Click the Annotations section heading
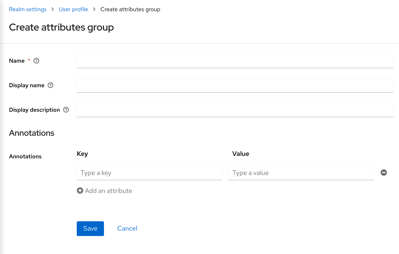This screenshot has height=254, width=399. coord(32,133)
